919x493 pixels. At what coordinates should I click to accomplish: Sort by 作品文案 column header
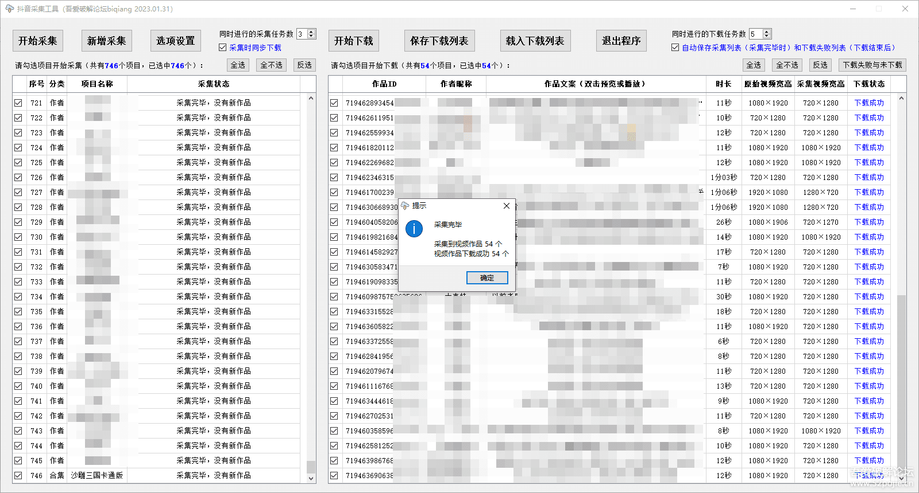click(596, 84)
